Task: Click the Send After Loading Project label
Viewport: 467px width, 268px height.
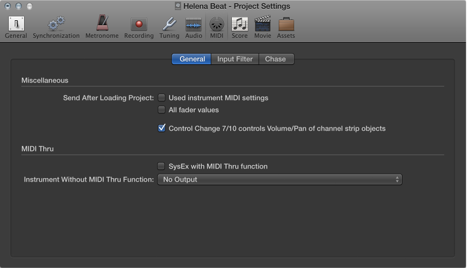Action: [108, 98]
